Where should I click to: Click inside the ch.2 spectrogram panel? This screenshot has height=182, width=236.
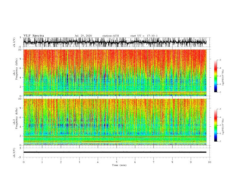115,122
